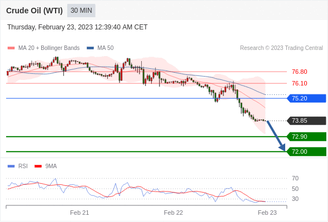Open the Research Trading Central copyright link
The image size is (328, 222).
pos(281,48)
